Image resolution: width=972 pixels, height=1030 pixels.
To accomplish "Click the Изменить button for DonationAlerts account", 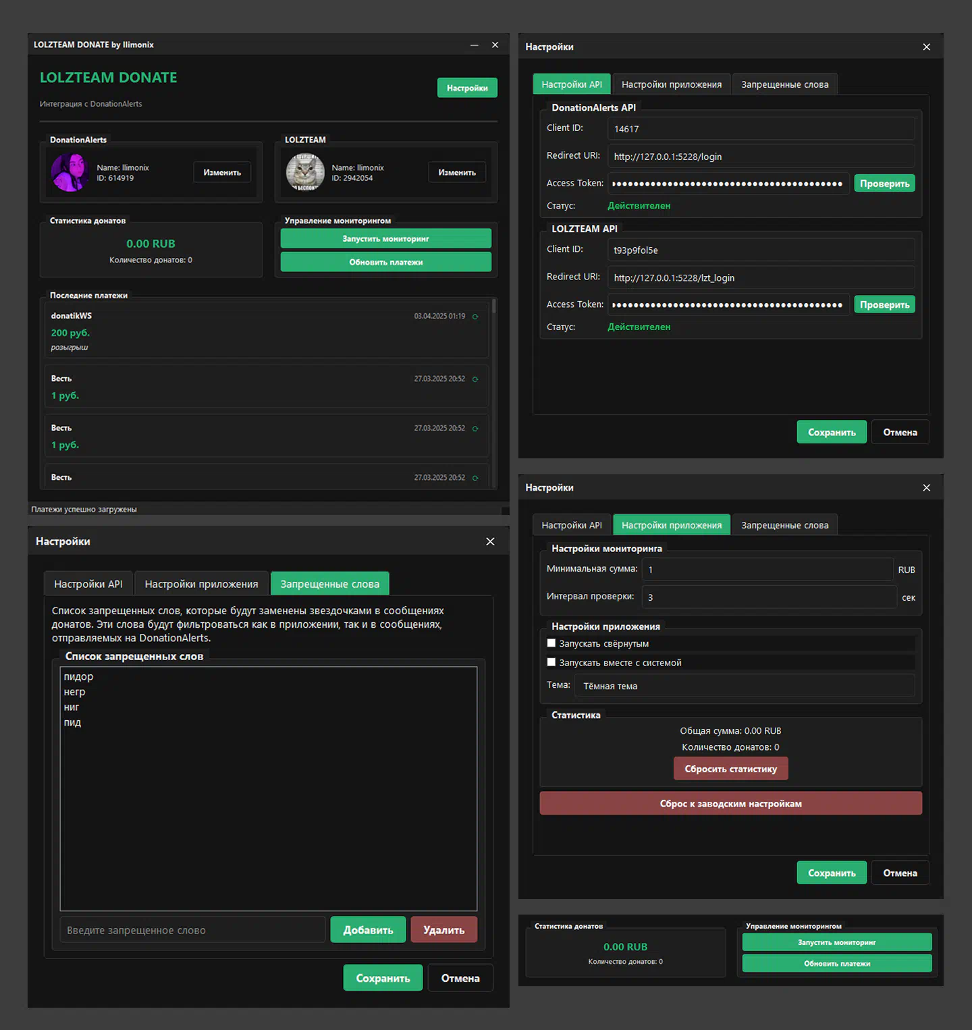I will click(x=222, y=172).
